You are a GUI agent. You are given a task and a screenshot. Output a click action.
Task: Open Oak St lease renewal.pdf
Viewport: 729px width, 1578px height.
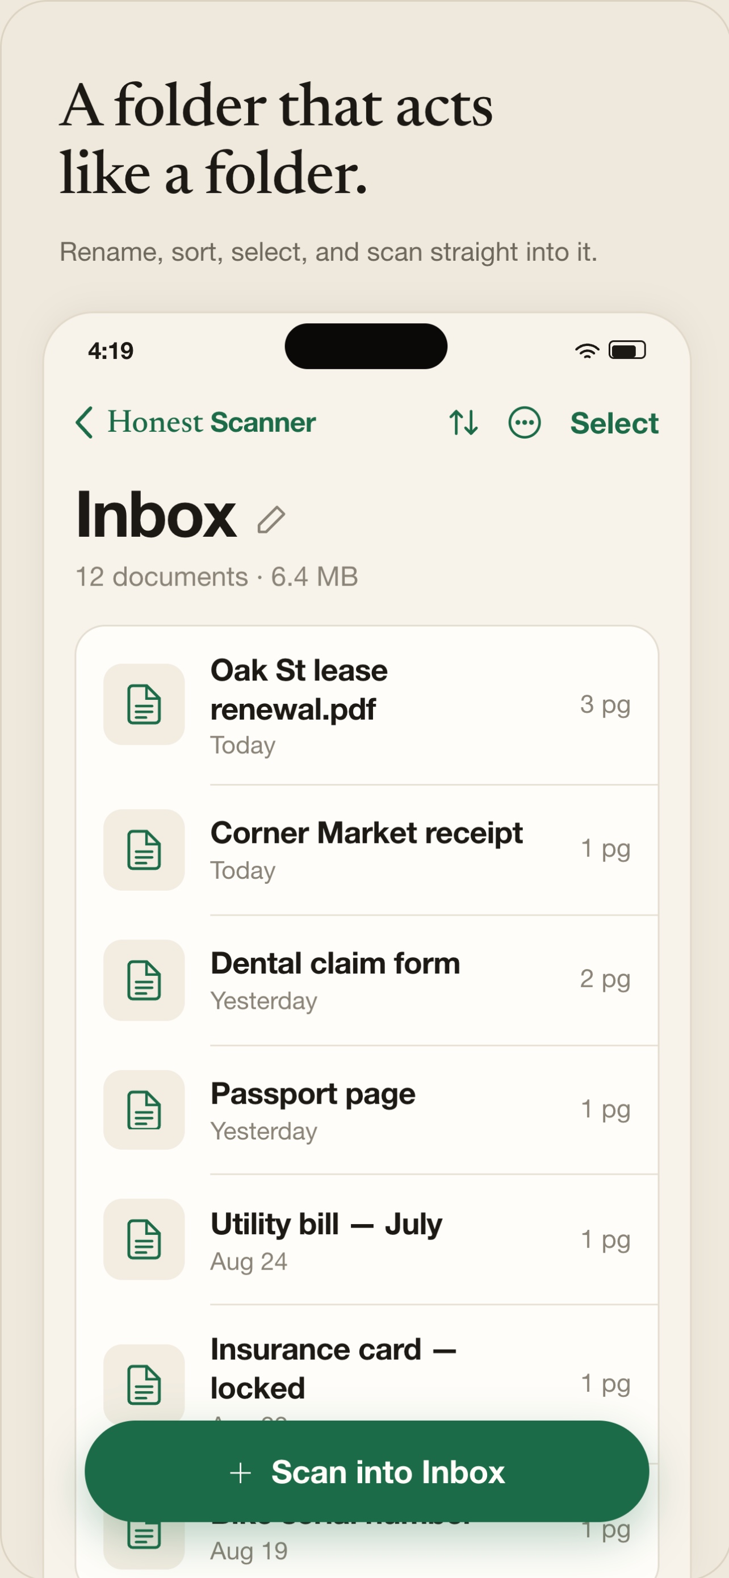(x=367, y=705)
